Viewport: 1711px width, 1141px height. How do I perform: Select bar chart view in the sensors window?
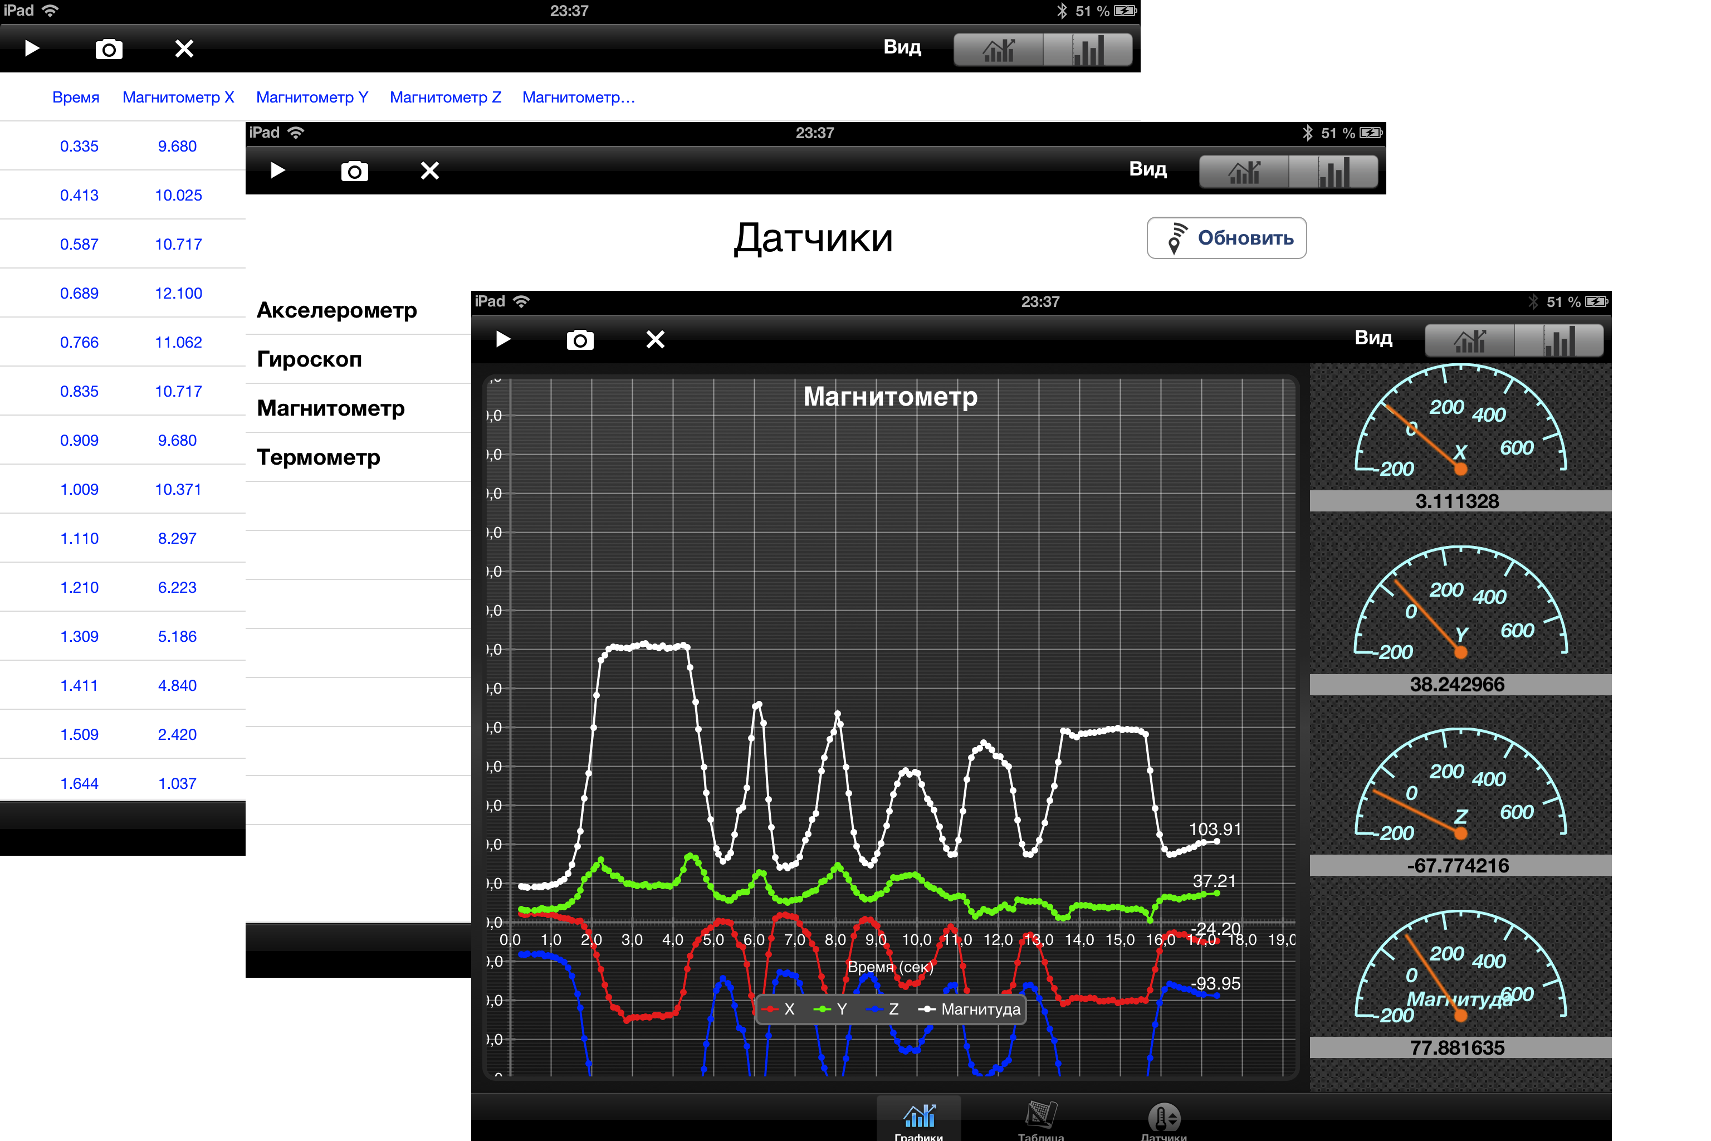1333,173
